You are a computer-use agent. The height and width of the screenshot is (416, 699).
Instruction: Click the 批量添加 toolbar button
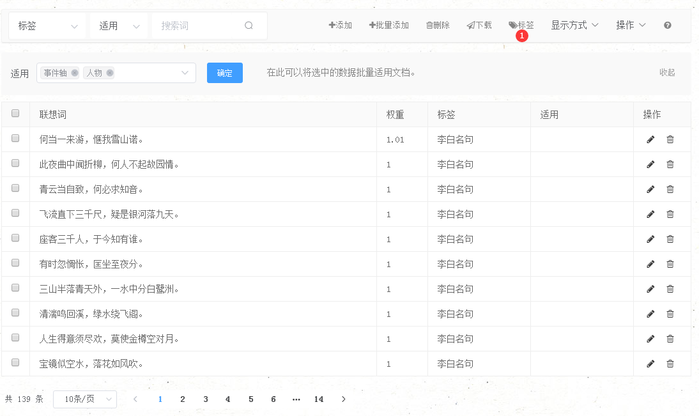388,26
